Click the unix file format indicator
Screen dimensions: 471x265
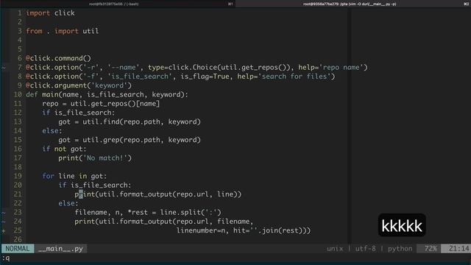coord(335,249)
